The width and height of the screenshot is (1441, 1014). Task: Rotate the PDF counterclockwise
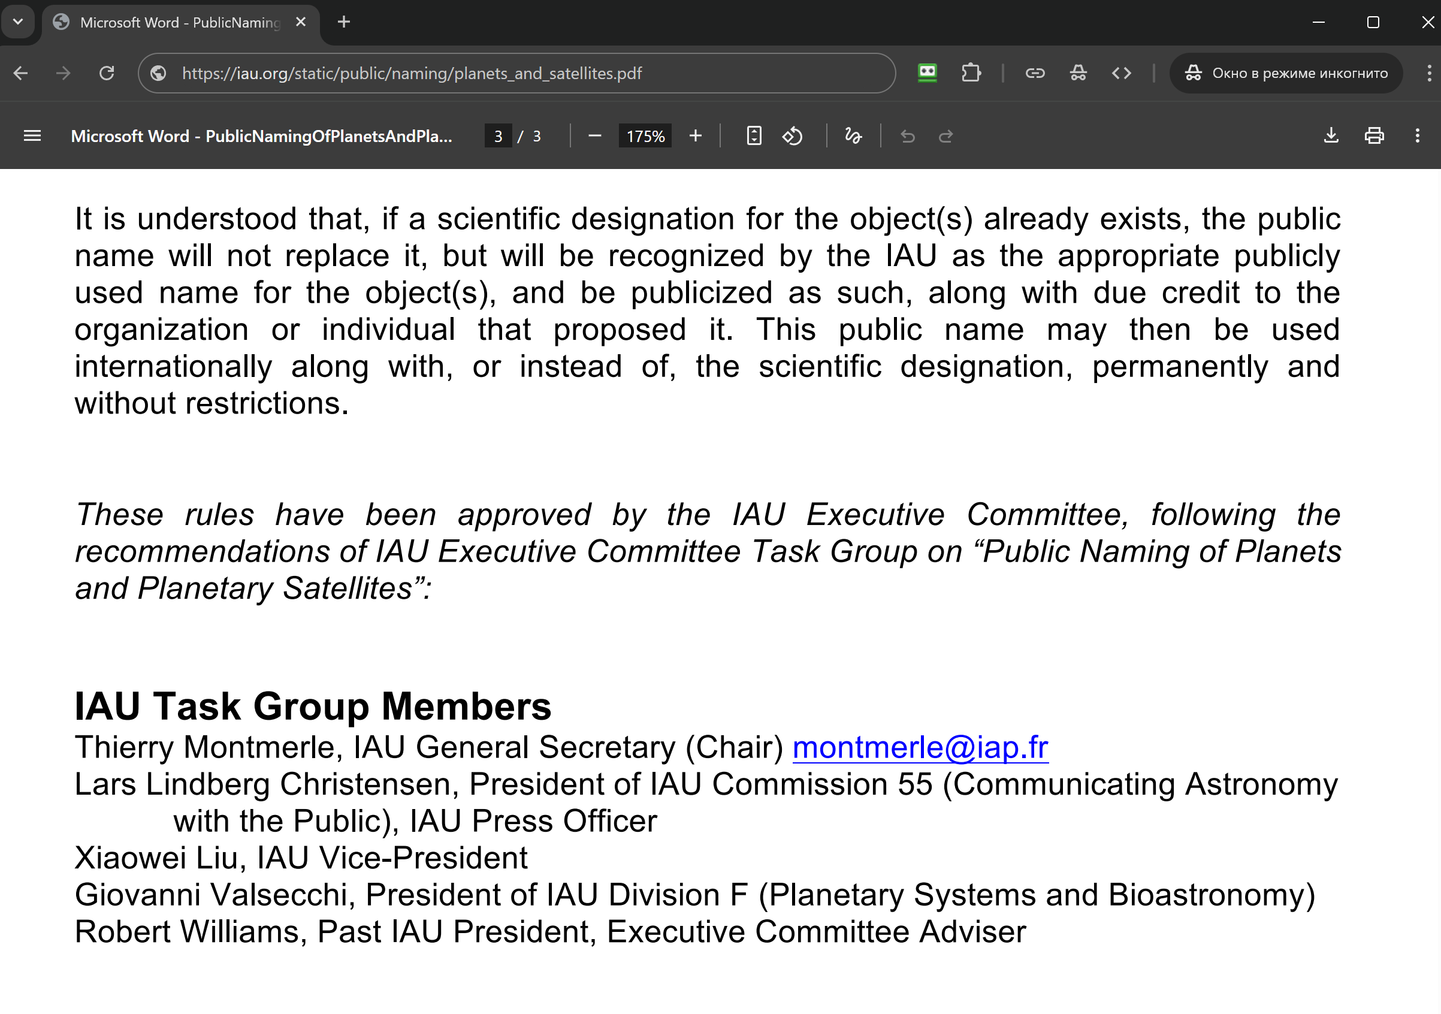[792, 135]
